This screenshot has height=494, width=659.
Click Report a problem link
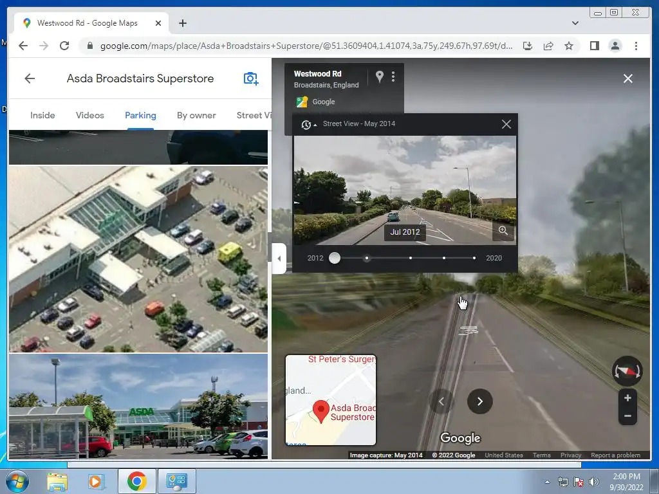615,455
